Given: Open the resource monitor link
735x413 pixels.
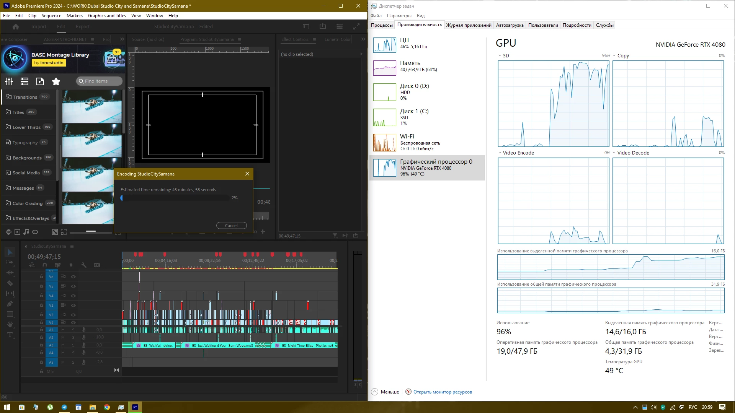Looking at the screenshot, I should [442, 392].
